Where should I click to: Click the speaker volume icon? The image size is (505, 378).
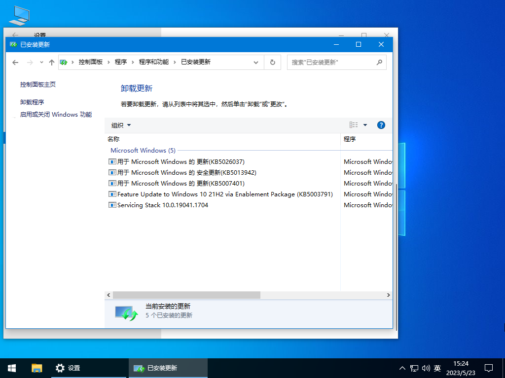(x=425, y=368)
